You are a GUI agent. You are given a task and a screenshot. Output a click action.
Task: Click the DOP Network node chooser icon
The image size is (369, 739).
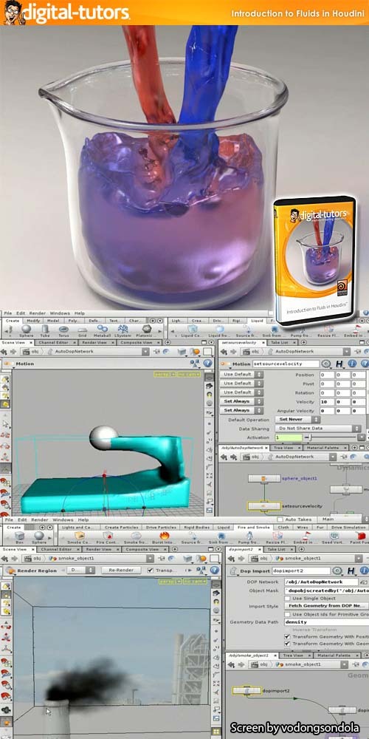363,582
